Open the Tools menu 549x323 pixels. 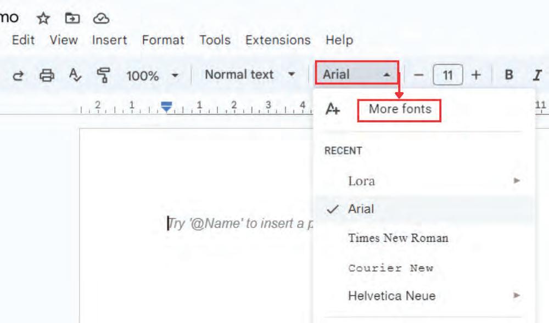pyautogui.click(x=215, y=40)
